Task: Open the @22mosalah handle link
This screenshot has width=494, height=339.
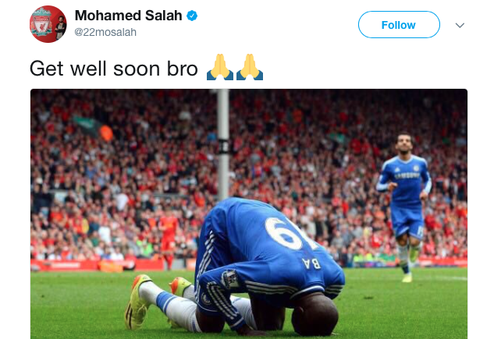Action: [x=105, y=32]
